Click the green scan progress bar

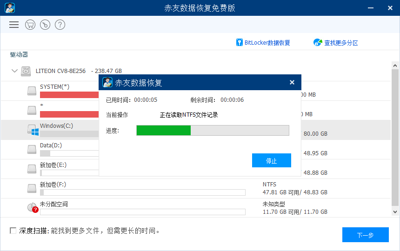coord(163,130)
